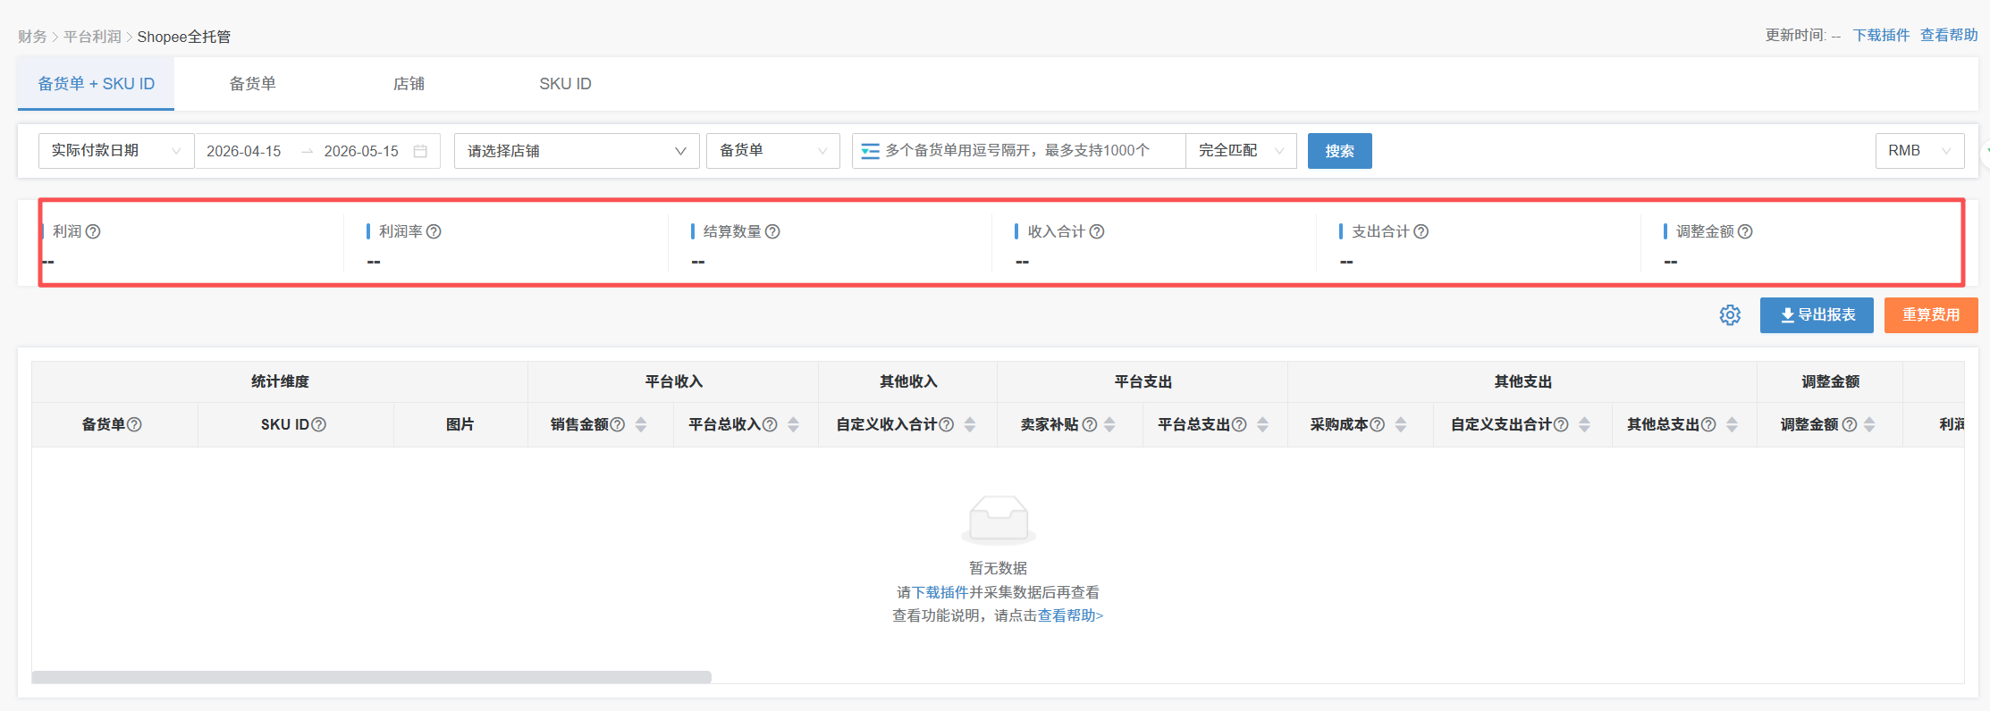The height and width of the screenshot is (711, 1990).
Task: Click help icon next to 支出合计
Action: pos(1421,231)
